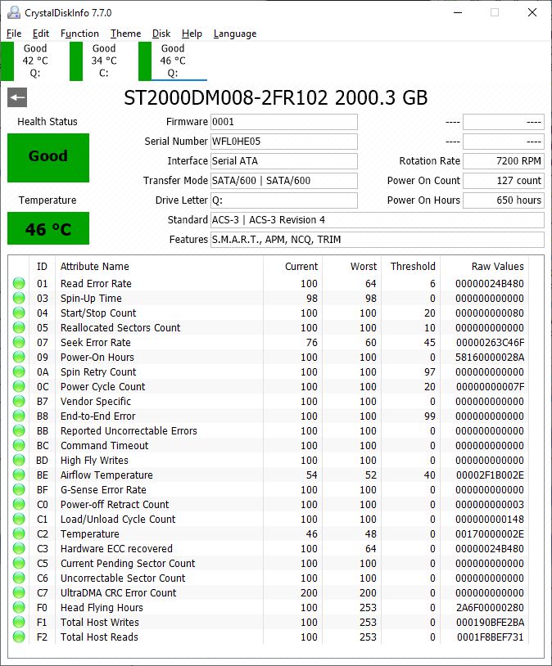Screen dimensions: 552x666
Task: Click the Firmware field showing 0001
Action: click(283, 122)
